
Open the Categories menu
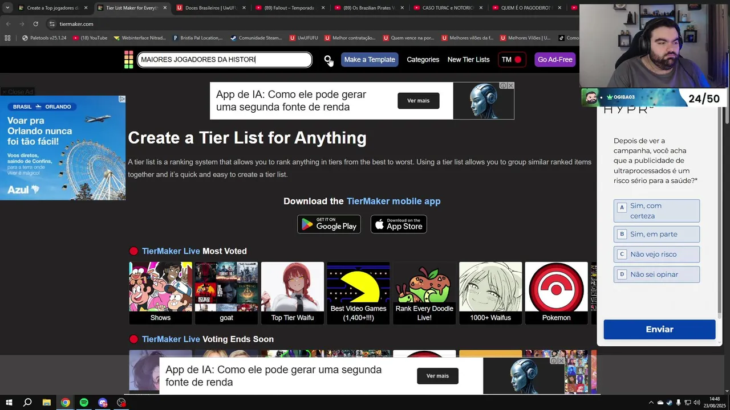(423, 59)
